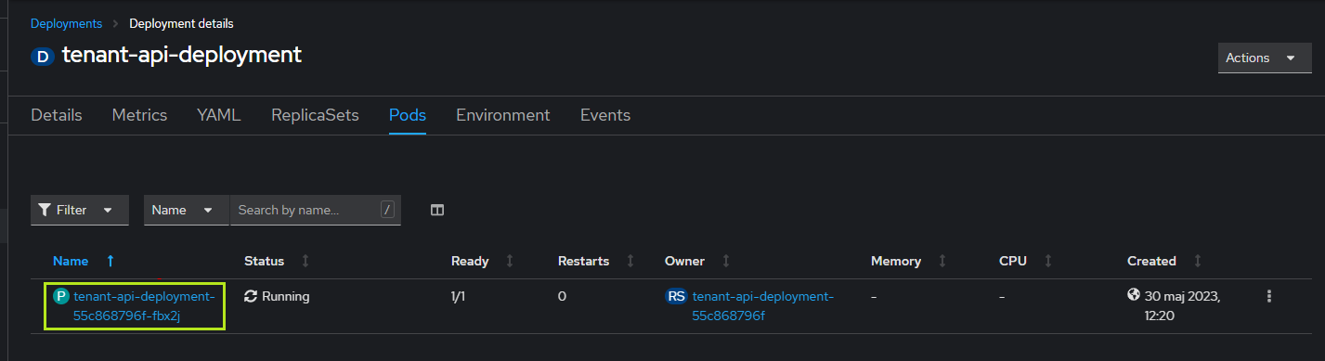Sort by CPU column arrows
1325x361 pixels.
(1047, 261)
